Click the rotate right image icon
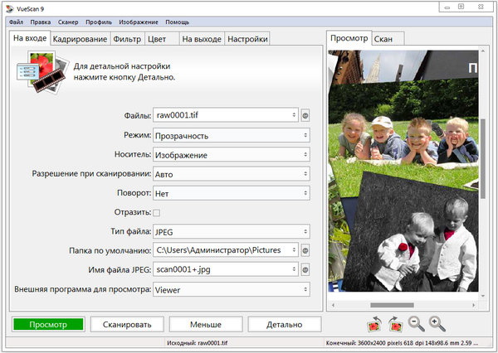The height and width of the screenshot is (353, 498). (x=395, y=324)
